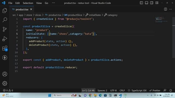Open the Run and Debug view
Viewport: 175px width, 98px height.
tap(5, 39)
